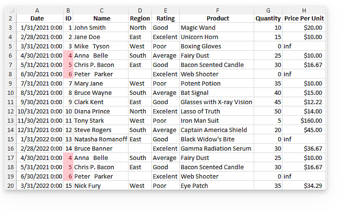This screenshot has width=349, height=212.
Task: Select the empty Region cell for Bruce Banner
Action: [x=140, y=148]
